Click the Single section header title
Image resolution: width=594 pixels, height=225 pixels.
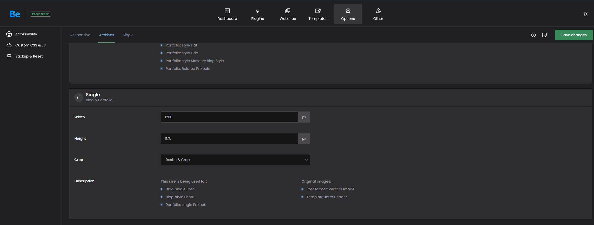click(x=93, y=95)
